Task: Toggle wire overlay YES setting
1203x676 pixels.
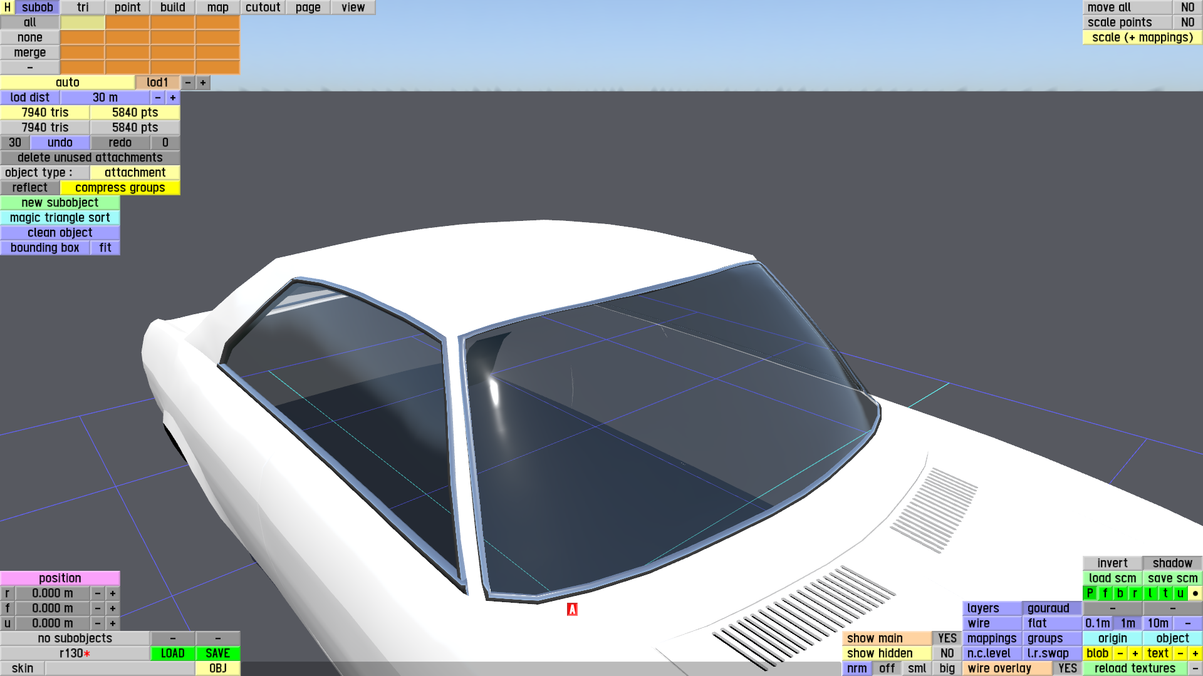Action: pyautogui.click(x=1067, y=668)
